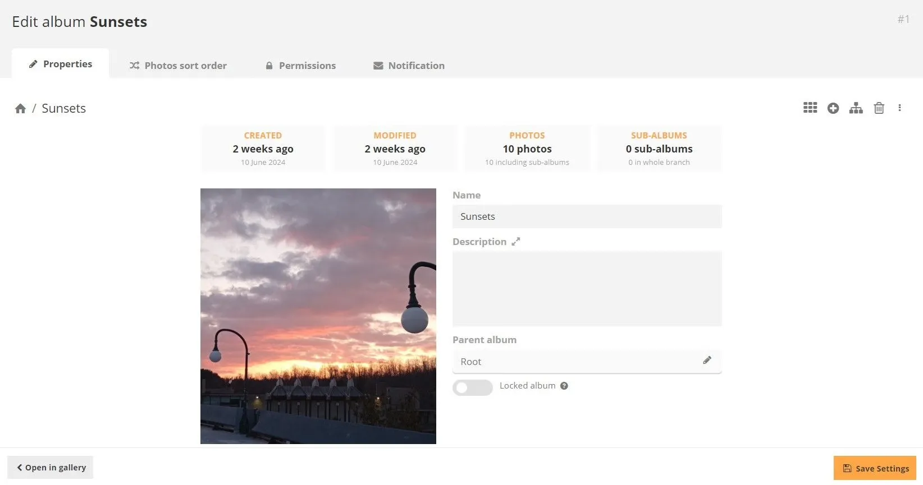Image resolution: width=923 pixels, height=485 pixels.
Task: Click the add circle plus icon
Action: 833,108
